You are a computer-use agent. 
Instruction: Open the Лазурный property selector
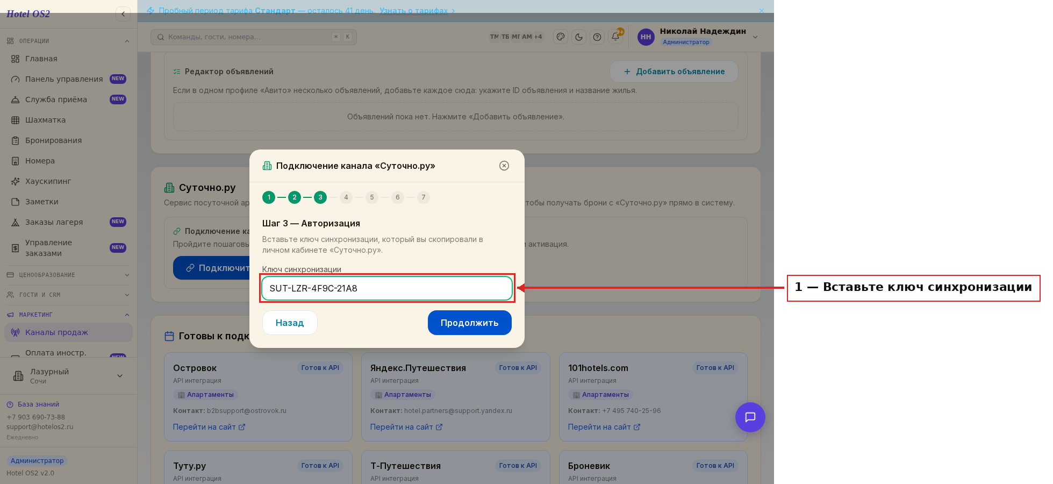[x=68, y=376]
